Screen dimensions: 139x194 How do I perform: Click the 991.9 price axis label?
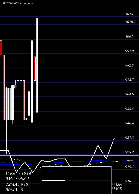[x=130, y=51]
